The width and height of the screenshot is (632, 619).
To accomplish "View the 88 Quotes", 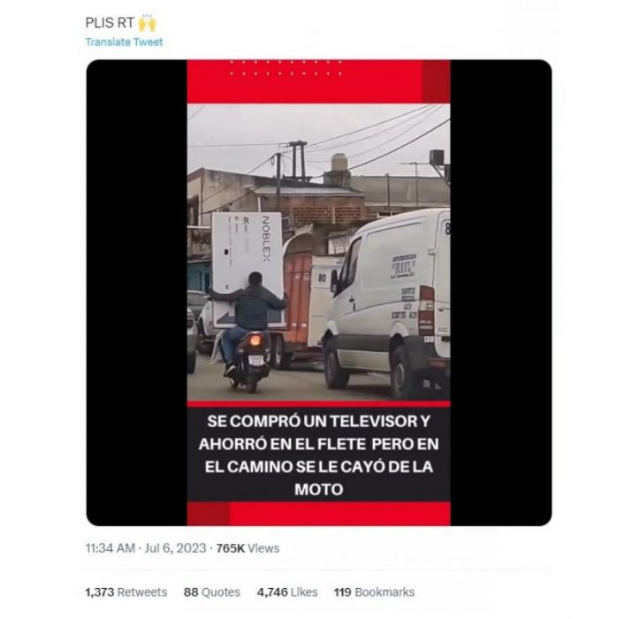I will pyautogui.click(x=211, y=592).
